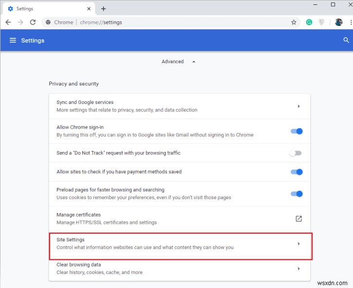353x288 pixels.
Task: Select the Settings browser tab
Action: click(x=48, y=9)
